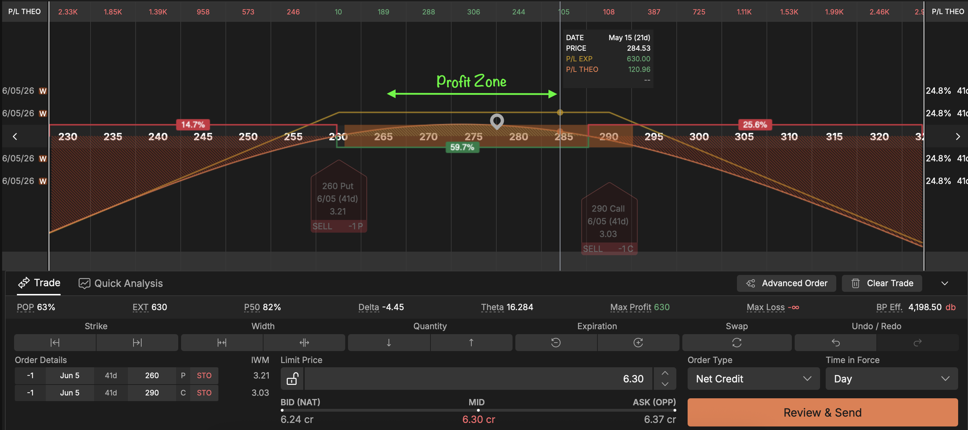The width and height of the screenshot is (968, 430).
Task: Collapse the trade panel with the chevron
Action: (944, 283)
